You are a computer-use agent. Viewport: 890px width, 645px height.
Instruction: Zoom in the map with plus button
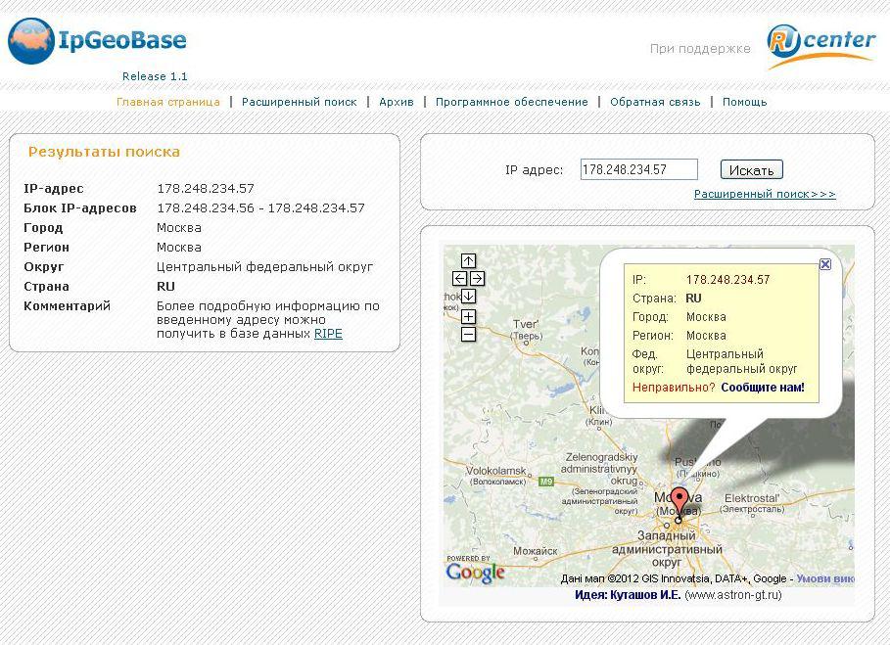(x=468, y=316)
